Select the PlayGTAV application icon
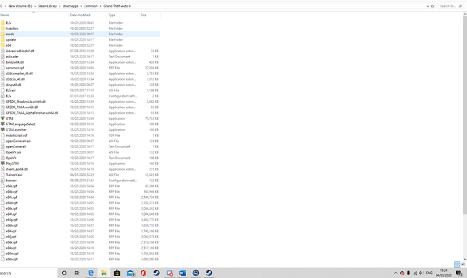Viewport: 467px width, 278px height. coord(3,164)
